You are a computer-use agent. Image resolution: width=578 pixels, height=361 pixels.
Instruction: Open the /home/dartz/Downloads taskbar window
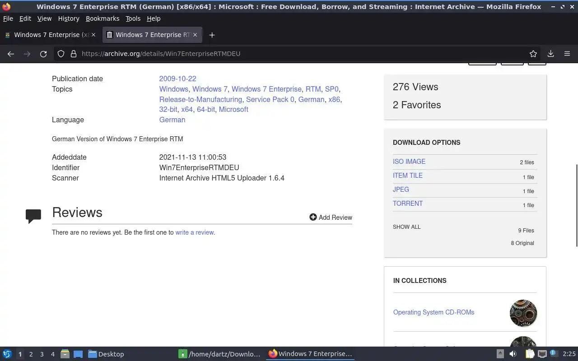219,354
